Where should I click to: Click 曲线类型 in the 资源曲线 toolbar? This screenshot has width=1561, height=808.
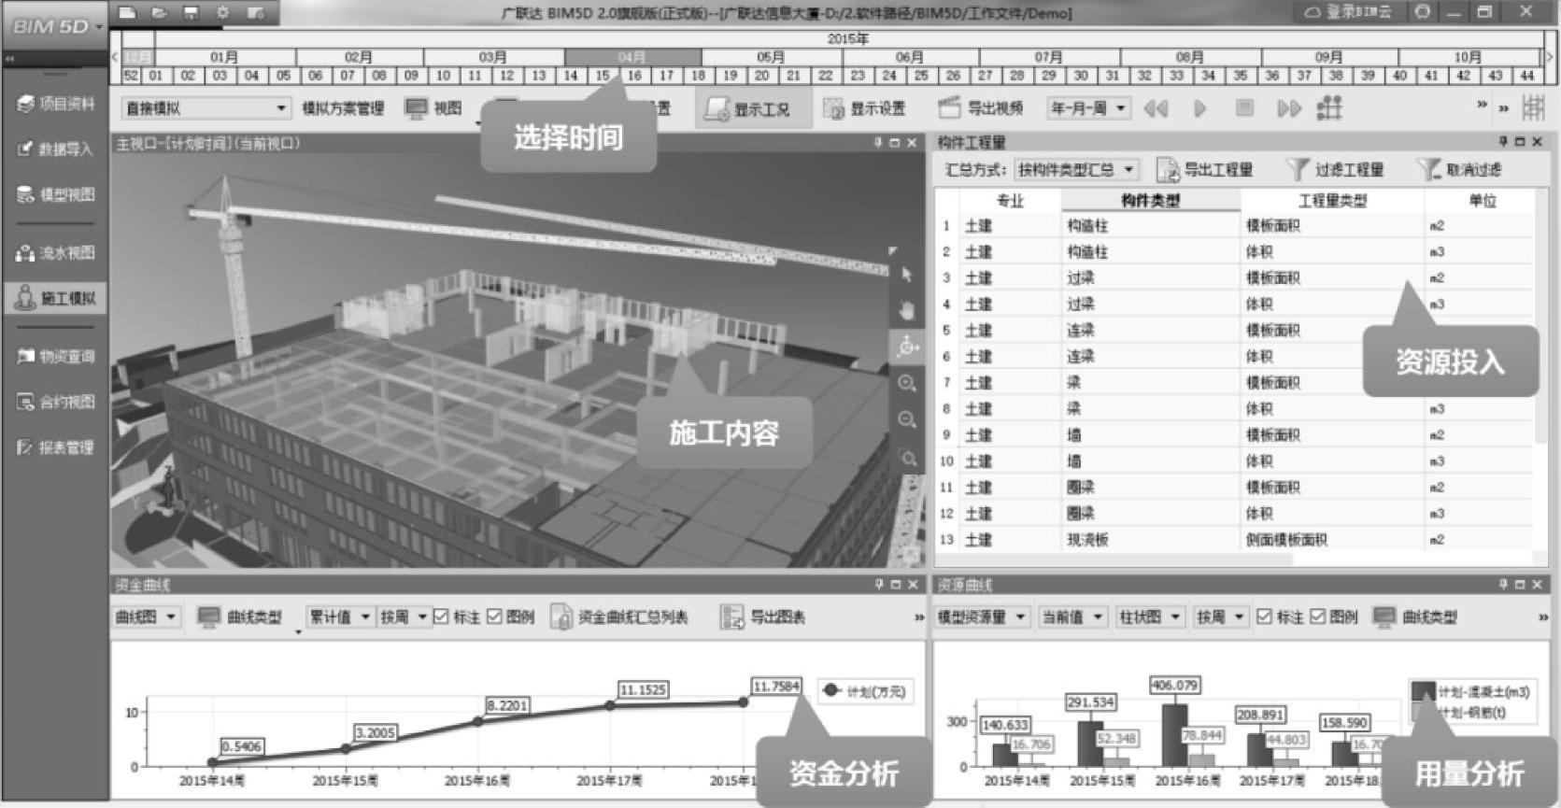click(x=1415, y=617)
